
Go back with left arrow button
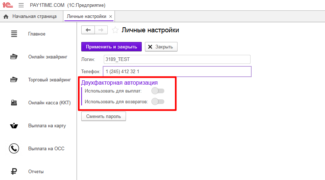click(x=88, y=30)
